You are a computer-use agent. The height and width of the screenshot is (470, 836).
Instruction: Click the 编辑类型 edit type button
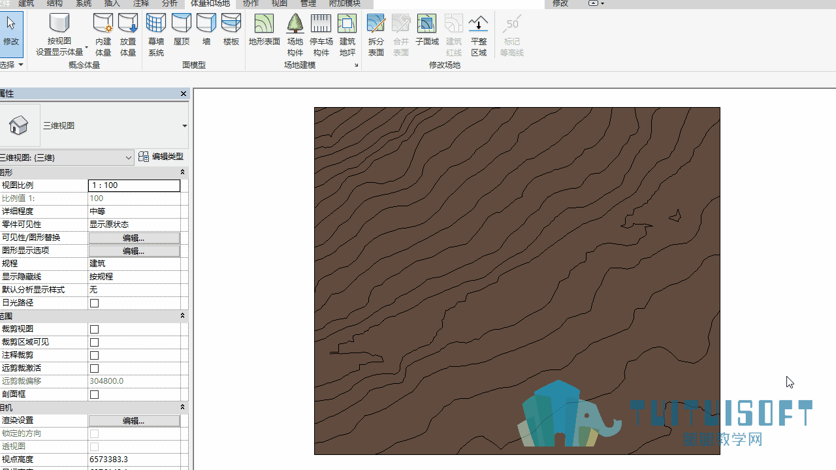coord(161,157)
